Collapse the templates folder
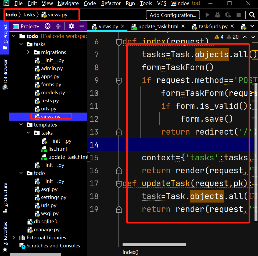This screenshot has width=258, height=256. click(x=21, y=124)
